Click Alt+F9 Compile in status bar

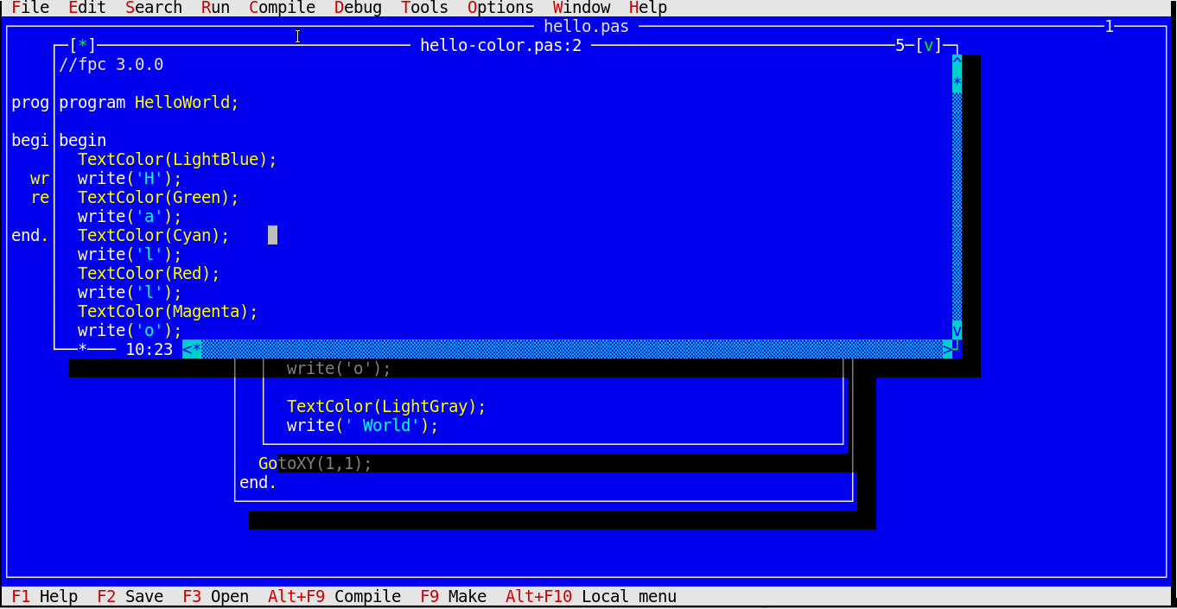pos(334,596)
